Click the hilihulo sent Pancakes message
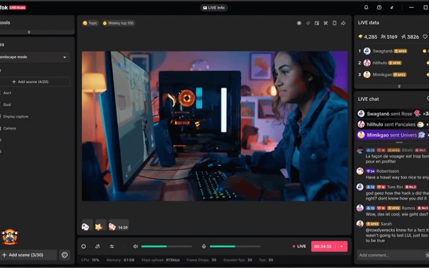This screenshot has height=268, width=429. click(x=393, y=124)
